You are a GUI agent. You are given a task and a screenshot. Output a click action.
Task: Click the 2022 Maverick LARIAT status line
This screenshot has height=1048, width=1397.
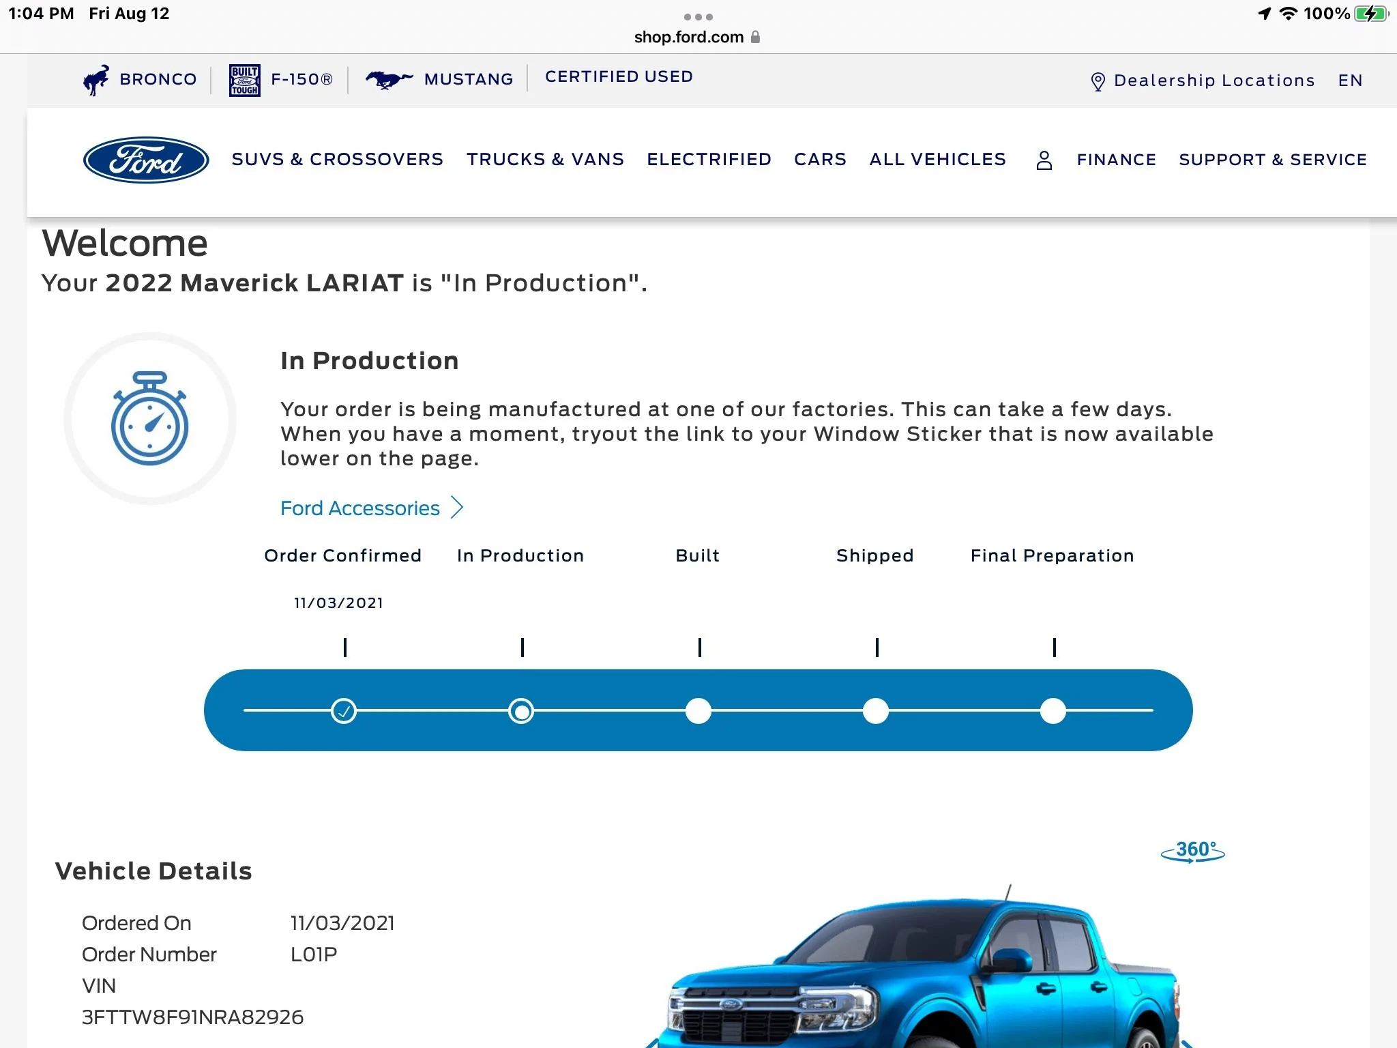click(344, 283)
